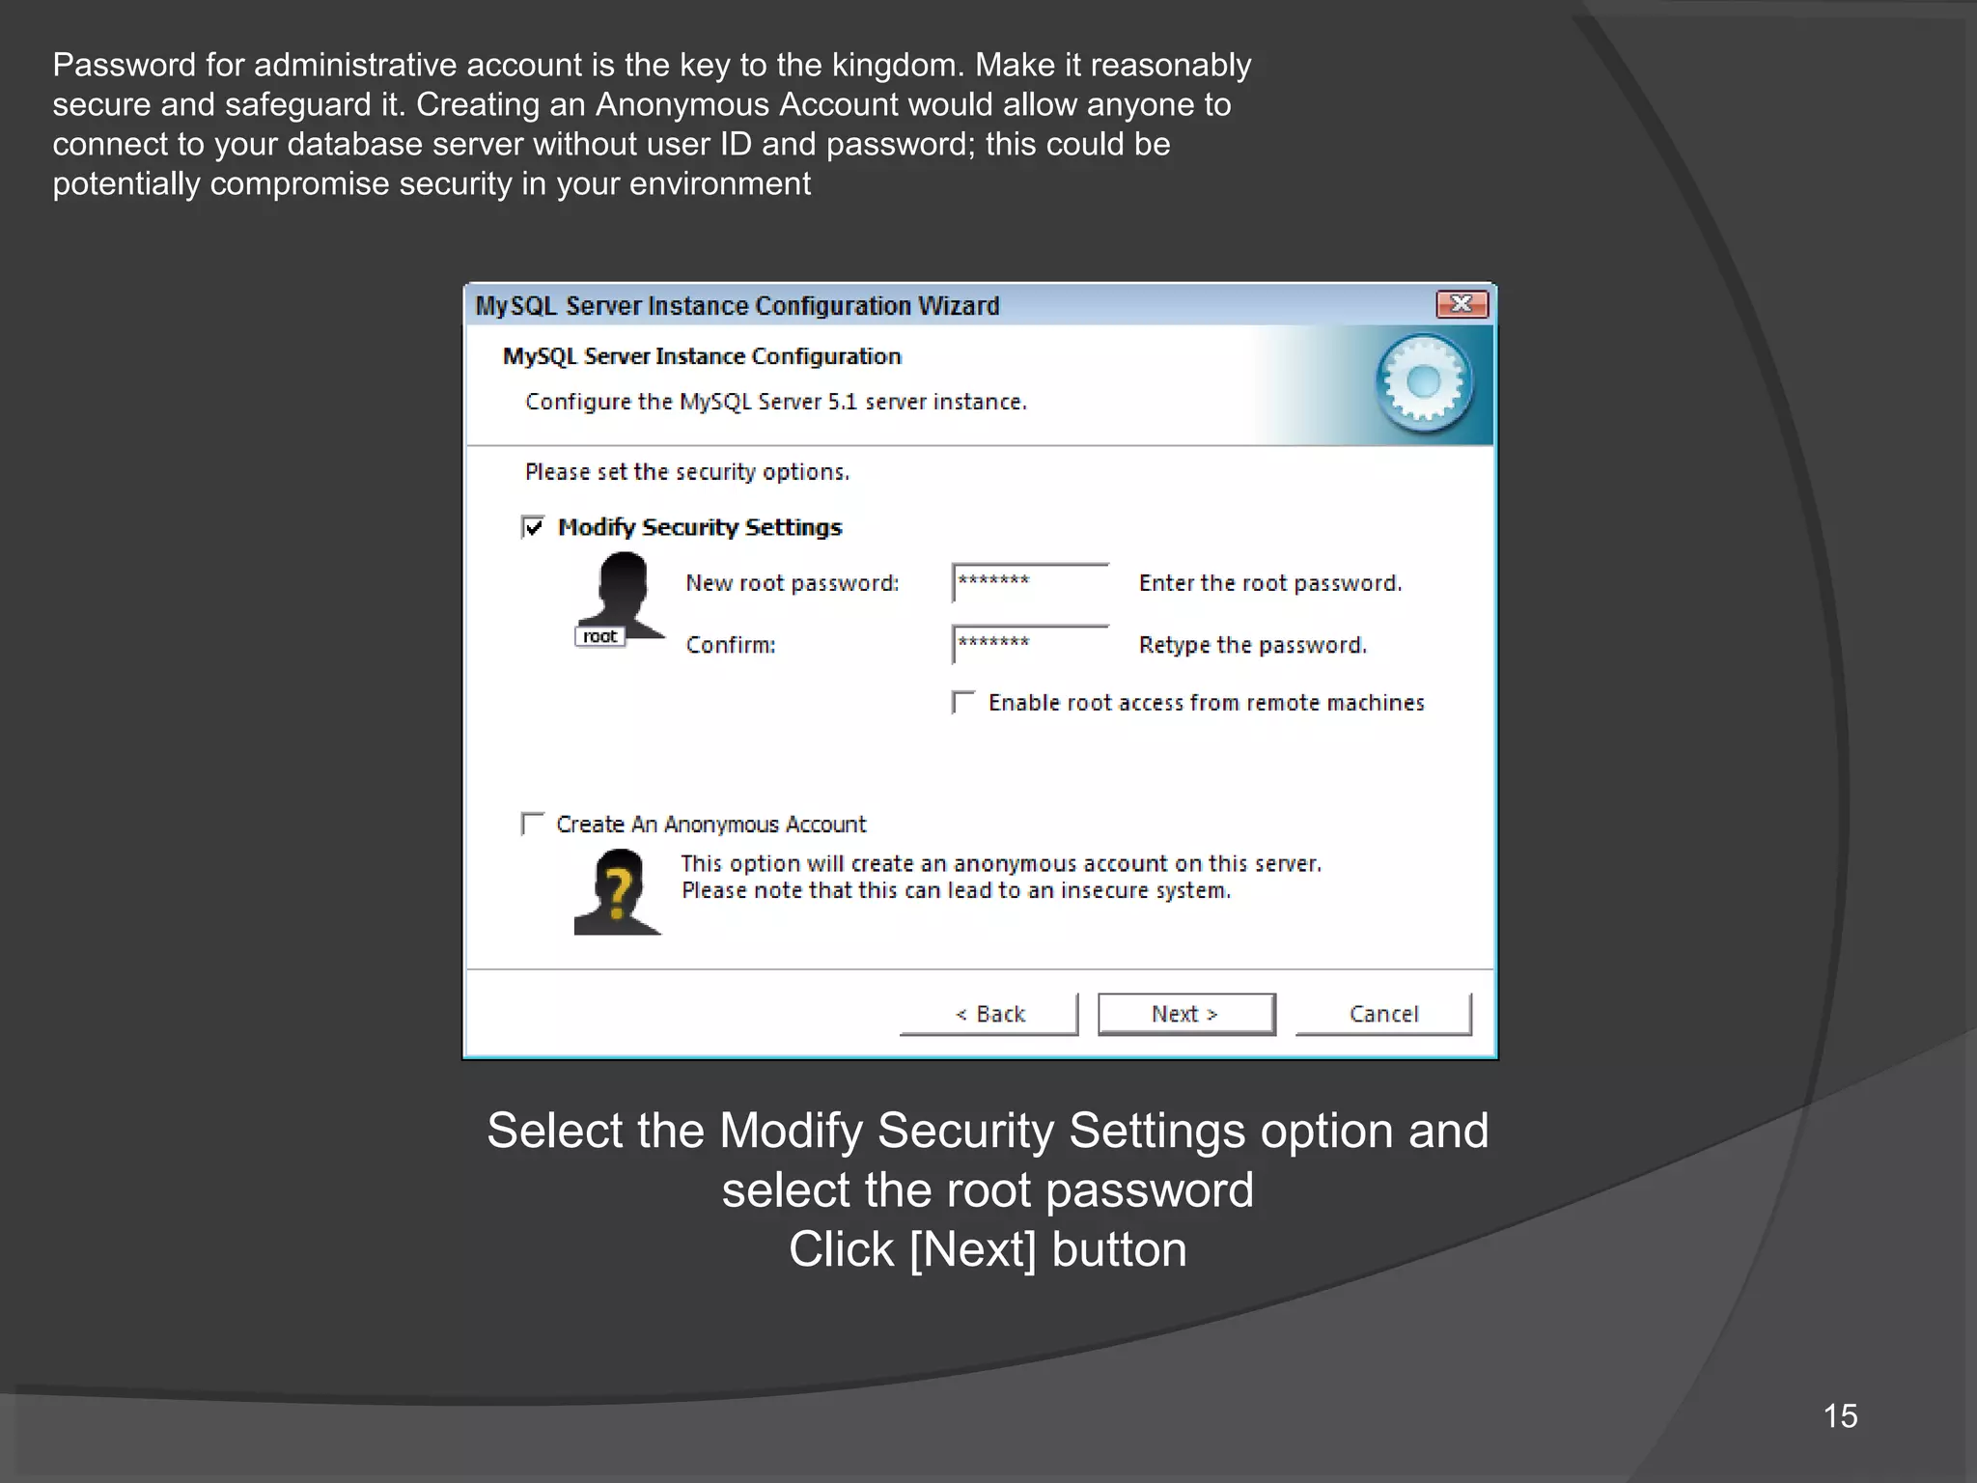Click 'Please set the security options.' text

(x=687, y=472)
